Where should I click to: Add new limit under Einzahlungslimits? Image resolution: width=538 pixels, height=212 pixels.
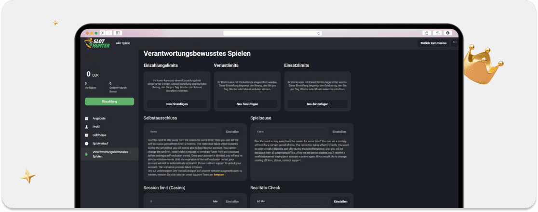(x=177, y=104)
